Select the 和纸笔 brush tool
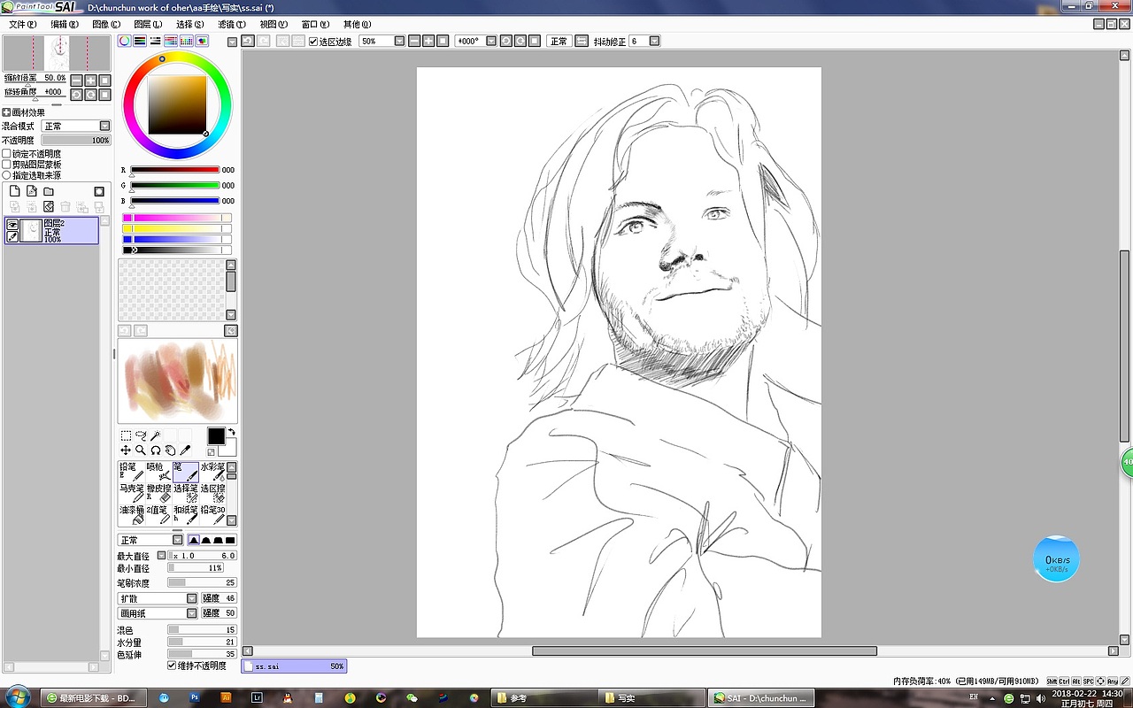Screen dimensions: 1133x708 tap(186, 515)
